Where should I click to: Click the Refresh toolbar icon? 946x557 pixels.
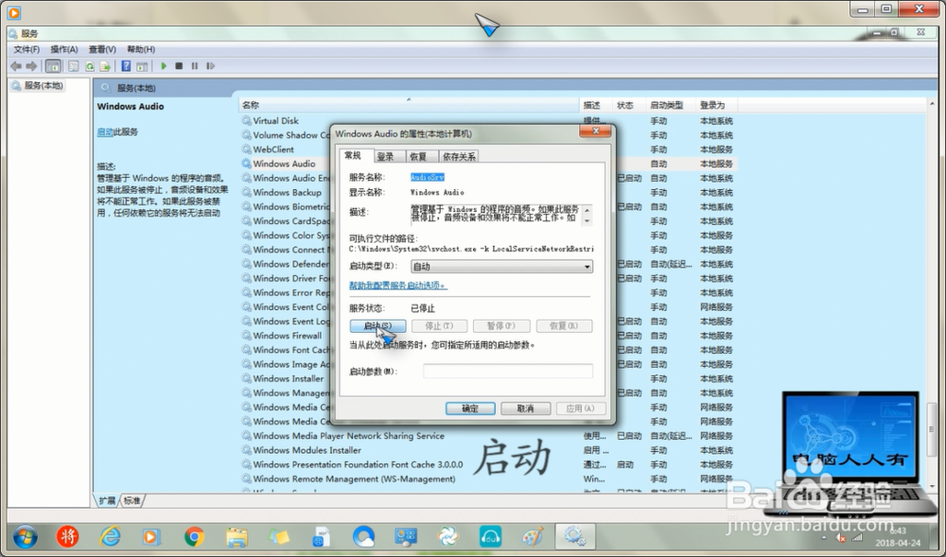click(89, 66)
